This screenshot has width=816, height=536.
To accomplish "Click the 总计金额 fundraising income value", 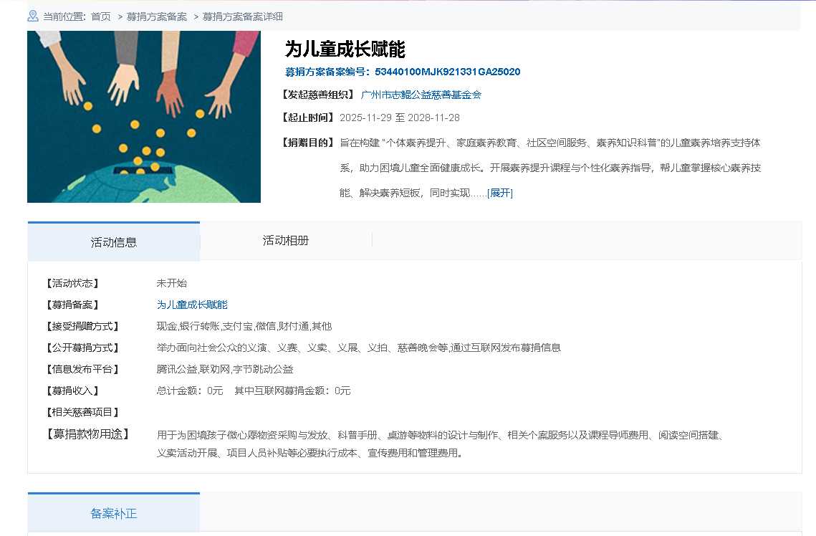I will [x=190, y=391].
